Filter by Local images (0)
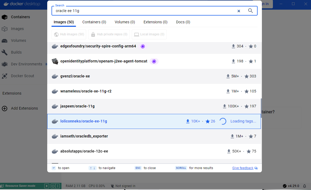Image resolution: width=311 pixels, height=190 pixels. point(149,34)
